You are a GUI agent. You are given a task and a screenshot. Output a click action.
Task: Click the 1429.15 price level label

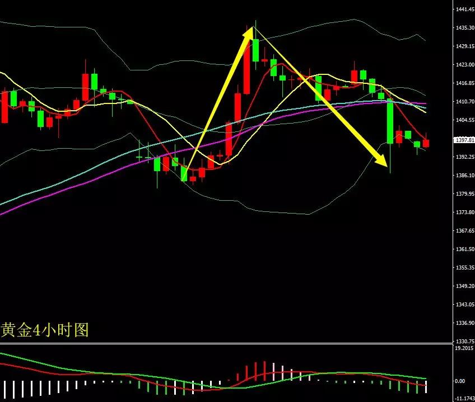point(465,46)
